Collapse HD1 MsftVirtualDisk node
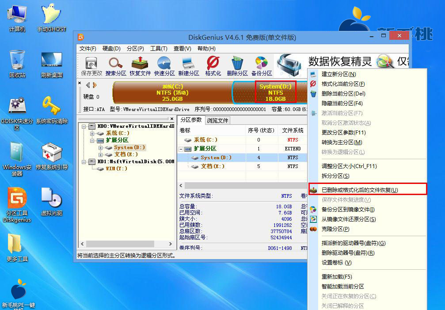The image size is (445, 310). pyautogui.click(x=84, y=162)
